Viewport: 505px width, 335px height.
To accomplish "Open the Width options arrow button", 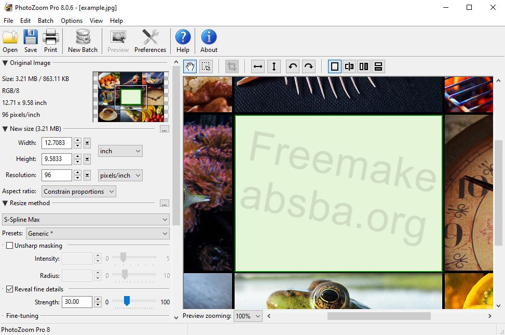I will 87,143.
